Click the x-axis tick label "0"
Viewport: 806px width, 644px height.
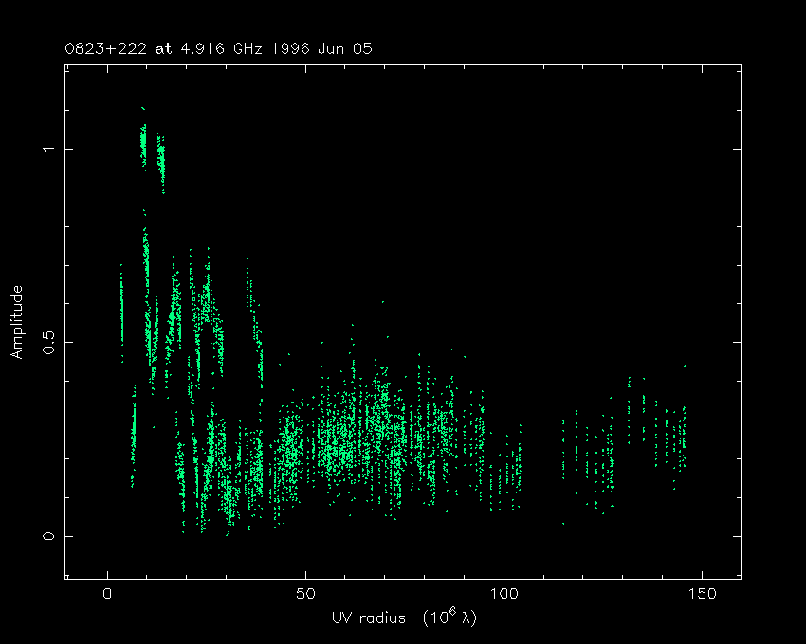[108, 595]
